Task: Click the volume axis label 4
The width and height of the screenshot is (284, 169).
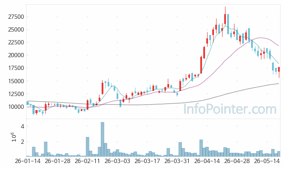Action: pyautogui.click(x=23, y=126)
